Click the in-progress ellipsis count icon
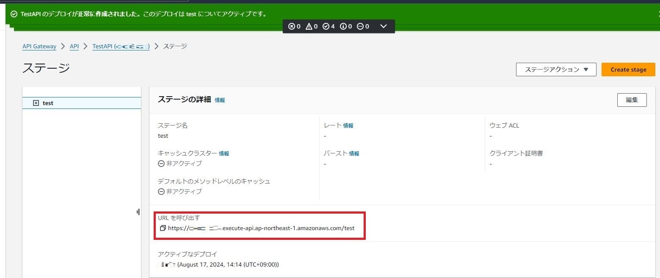This screenshot has height=278, width=660. point(360,26)
